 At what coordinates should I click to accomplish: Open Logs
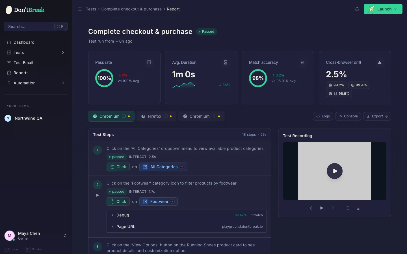click(x=323, y=116)
